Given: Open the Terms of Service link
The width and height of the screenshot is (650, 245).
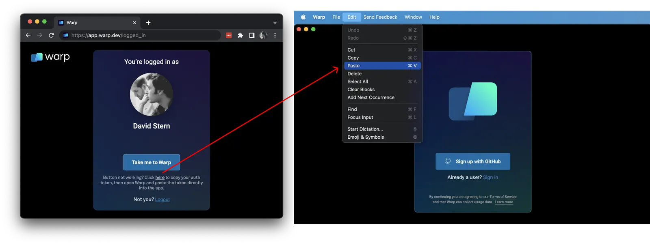Looking at the screenshot, I should pyautogui.click(x=503, y=197).
